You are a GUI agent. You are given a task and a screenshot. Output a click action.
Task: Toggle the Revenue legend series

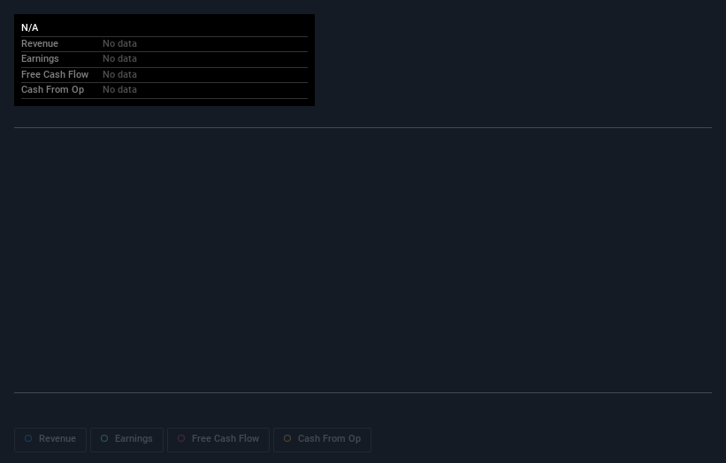pos(50,439)
